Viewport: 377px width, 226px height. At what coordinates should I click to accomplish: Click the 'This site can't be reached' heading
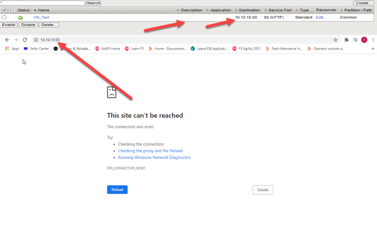coord(145,116)
